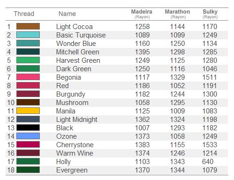Select the Black thread color swatch
This screenshot has height=180, width=234.
pos(28,127)
